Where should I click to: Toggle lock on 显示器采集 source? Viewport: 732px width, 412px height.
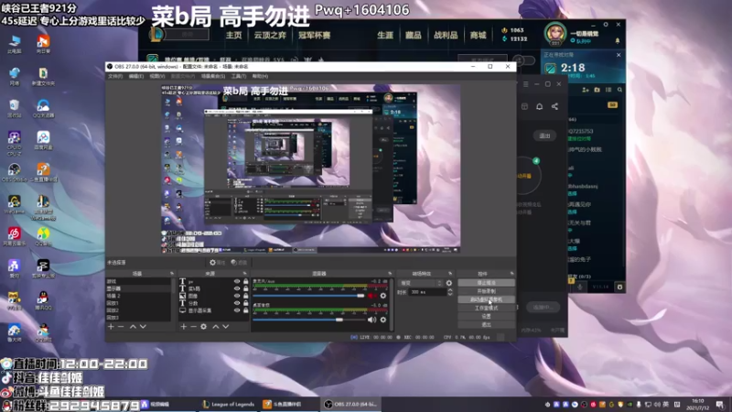coord(246,310)
